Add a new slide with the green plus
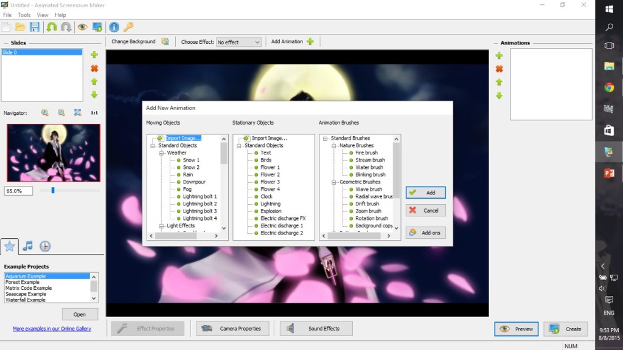The height and width of the screenshot is (350, 623). [x=94, y=55]
